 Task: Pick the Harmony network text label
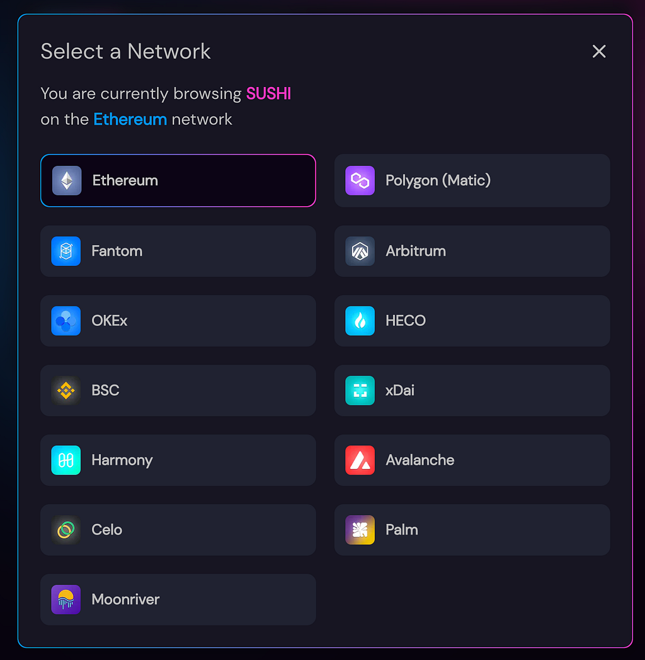(x=122, y=460)
